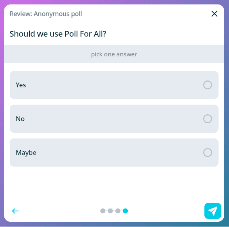The height and width of the screenshot is (227, 229).
Task: Select the Yes radio circle
Action: [x=208, y=85]
